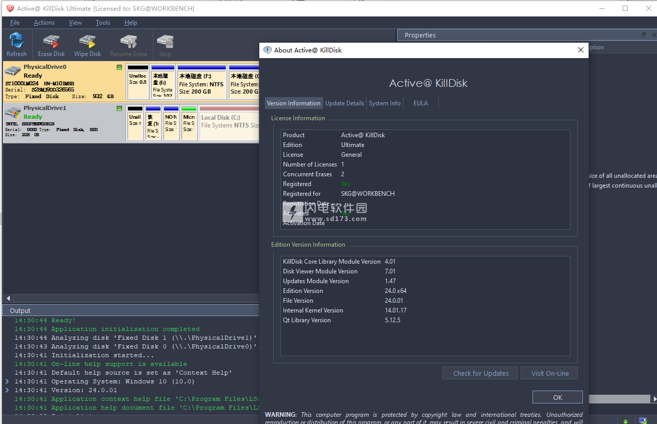Click the Qt Library Version value 5.12.5

(x=392, y=320)
